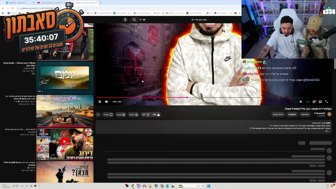The height and width of the screenshot is (189, 336).
Task: Expand the video description box
Action: tap(213, 127)
